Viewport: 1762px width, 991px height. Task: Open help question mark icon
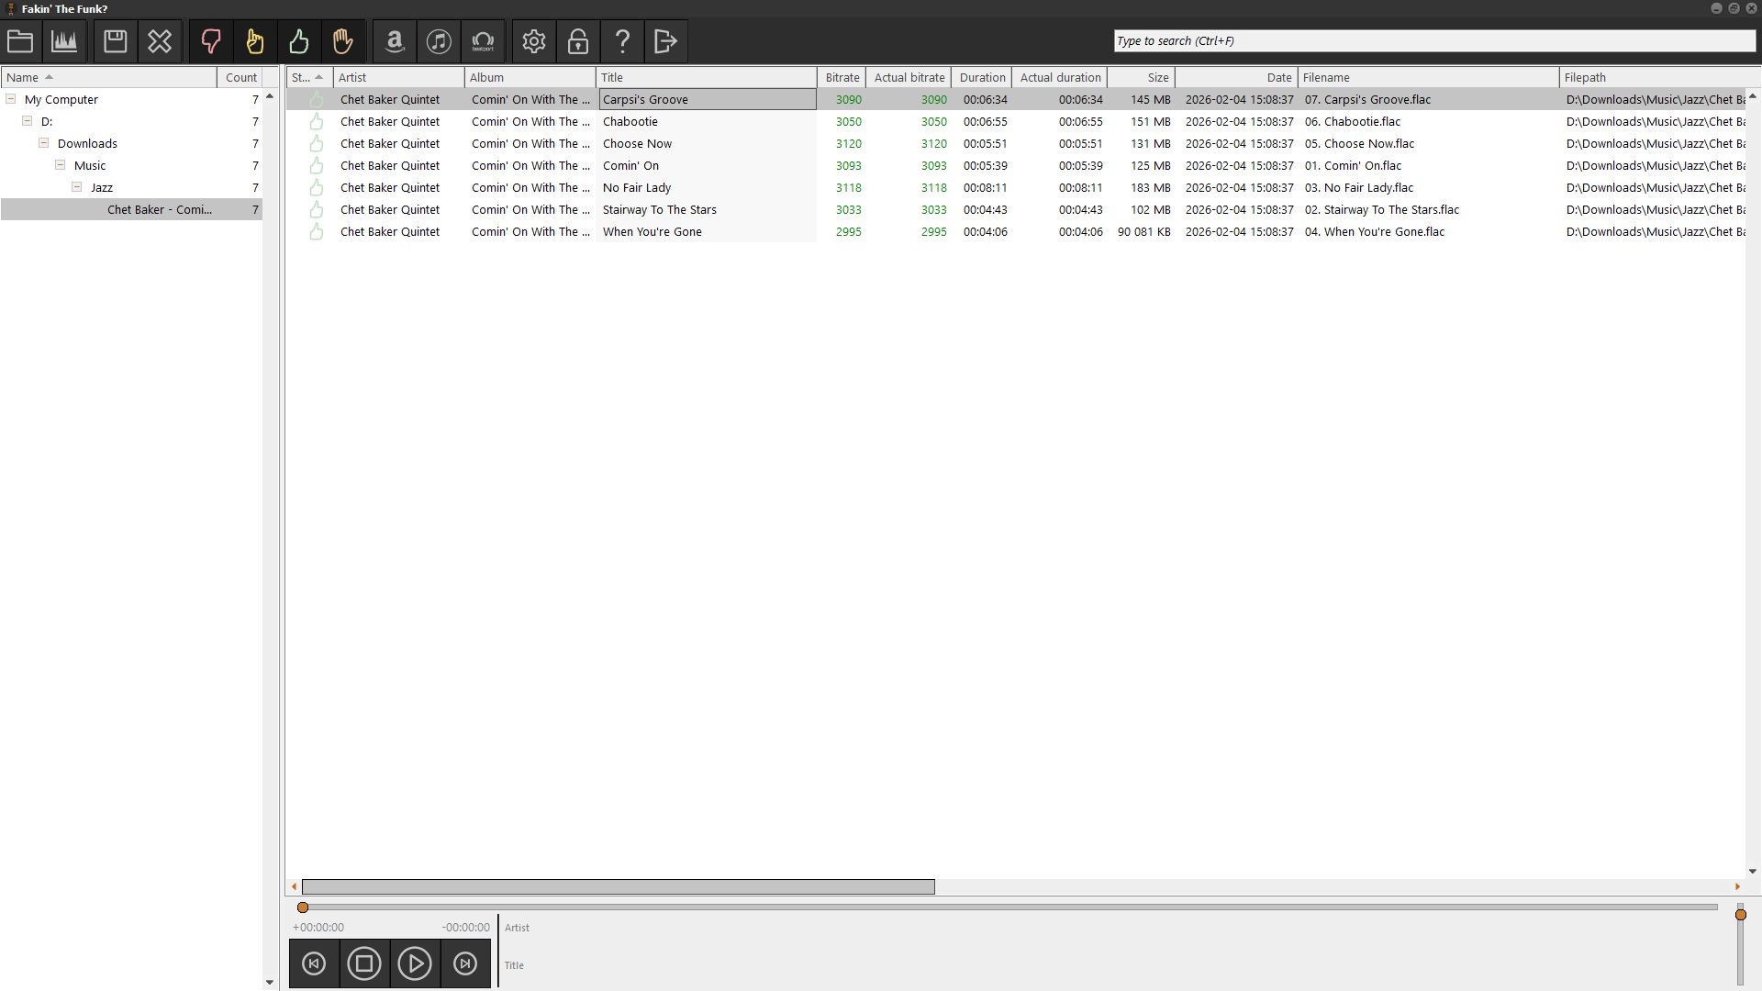622,41
